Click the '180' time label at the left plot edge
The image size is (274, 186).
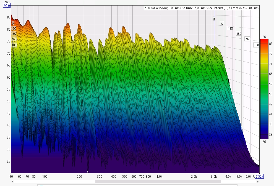[x=14, y=34]
